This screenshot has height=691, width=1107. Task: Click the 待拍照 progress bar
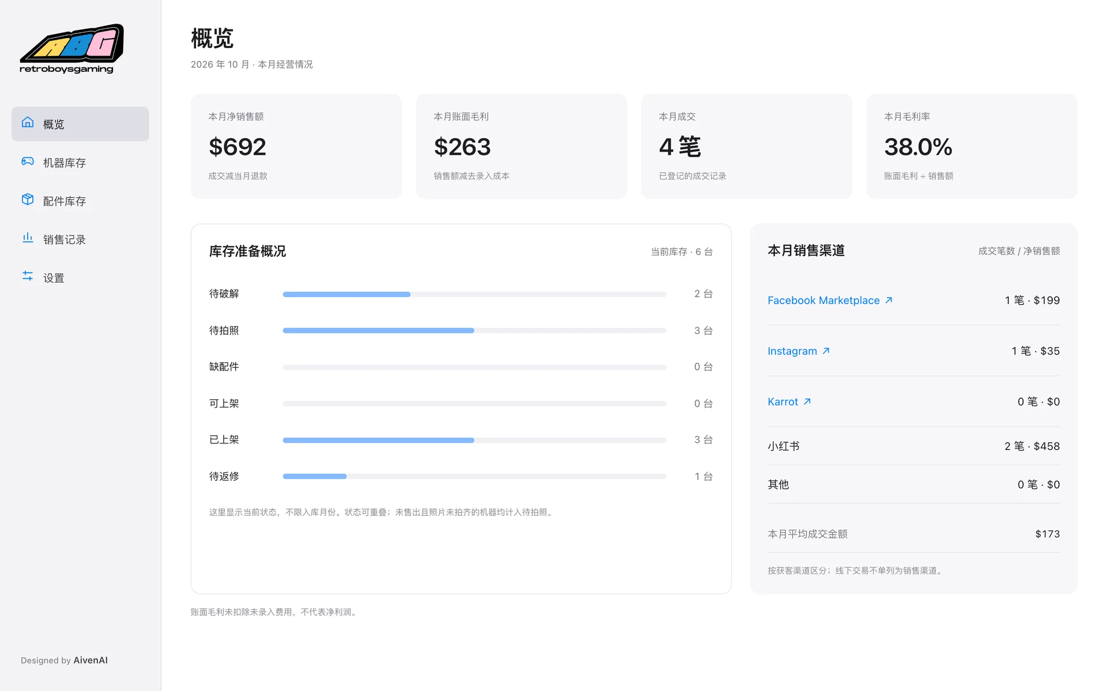tap(475, 331)
